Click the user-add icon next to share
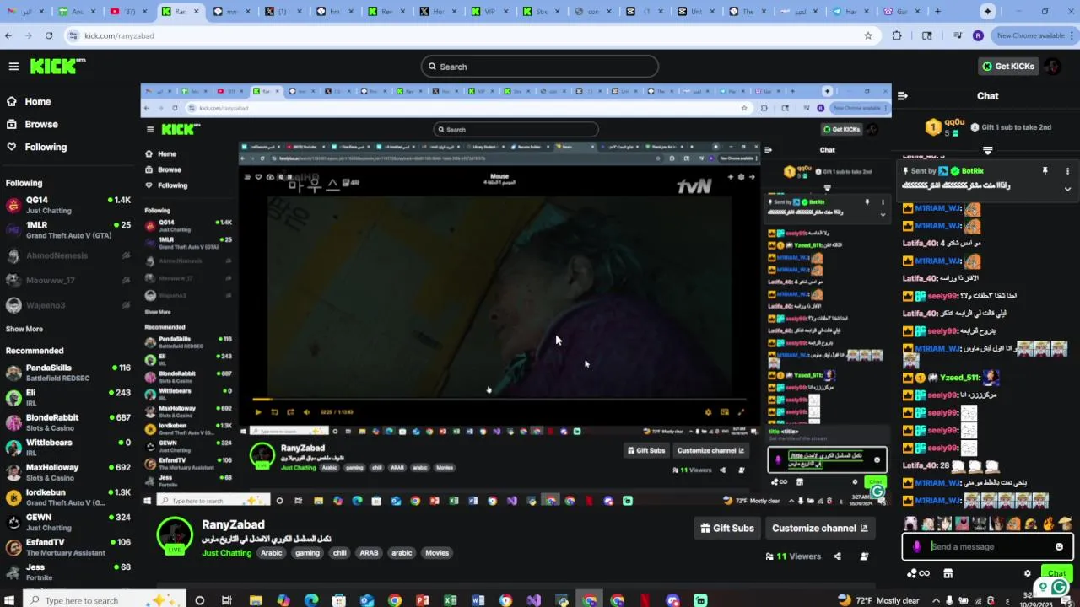 coord(864,556)
